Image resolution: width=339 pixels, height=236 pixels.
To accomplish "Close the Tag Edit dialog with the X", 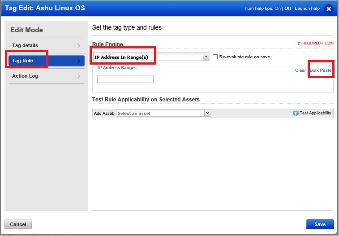I will coord(329,9).
